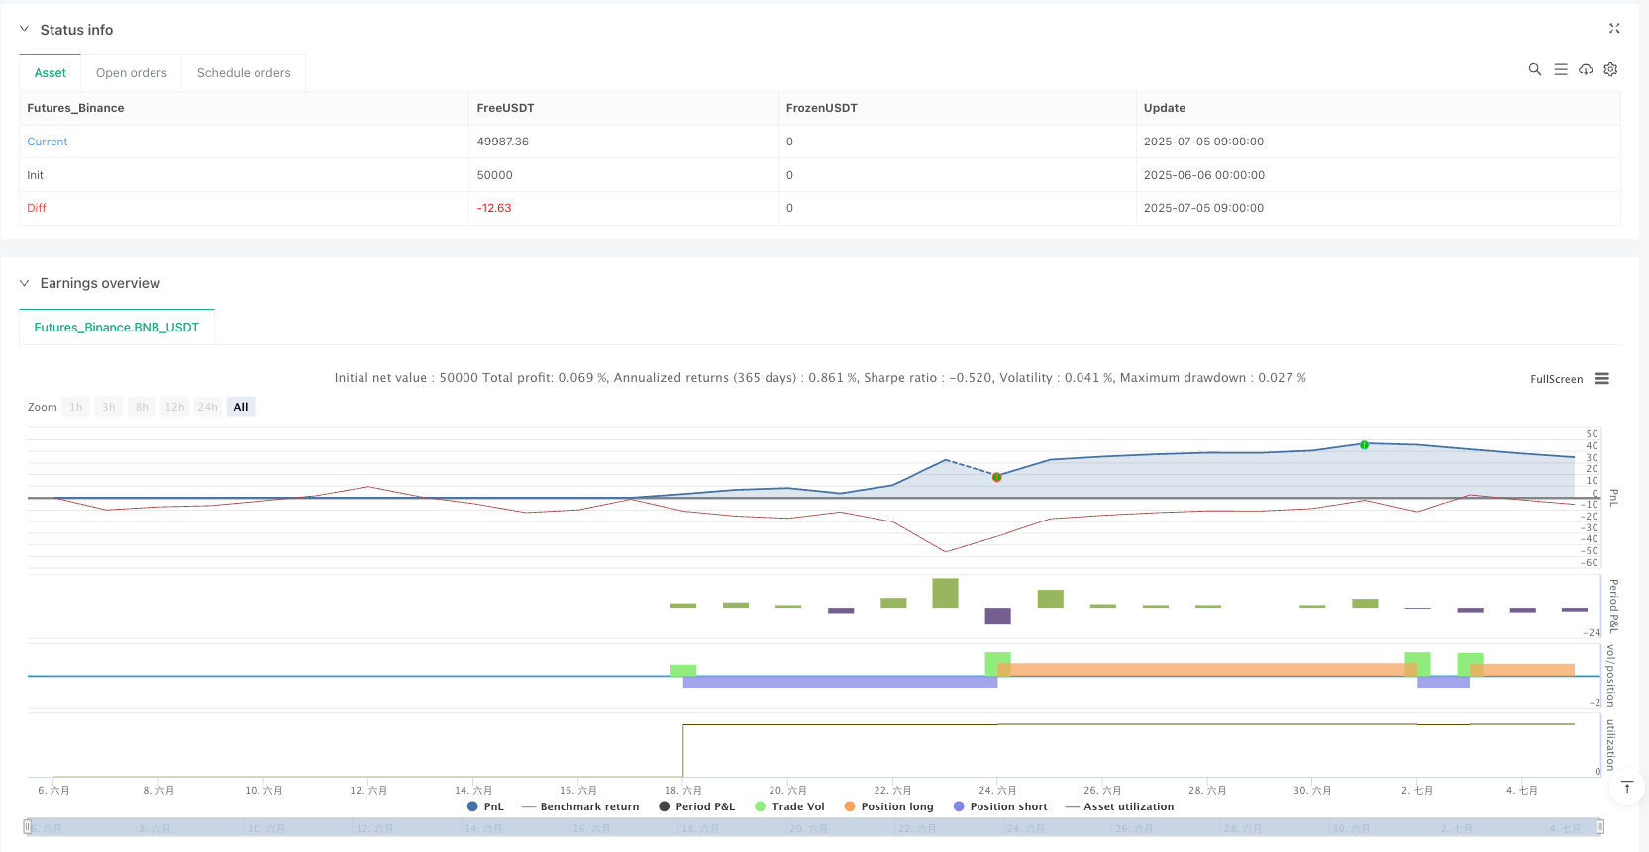Image resolution: width=1649 pixels, height=852 pixels.
Task: Open the column list icon beside search
Action: coord(1560,69)
